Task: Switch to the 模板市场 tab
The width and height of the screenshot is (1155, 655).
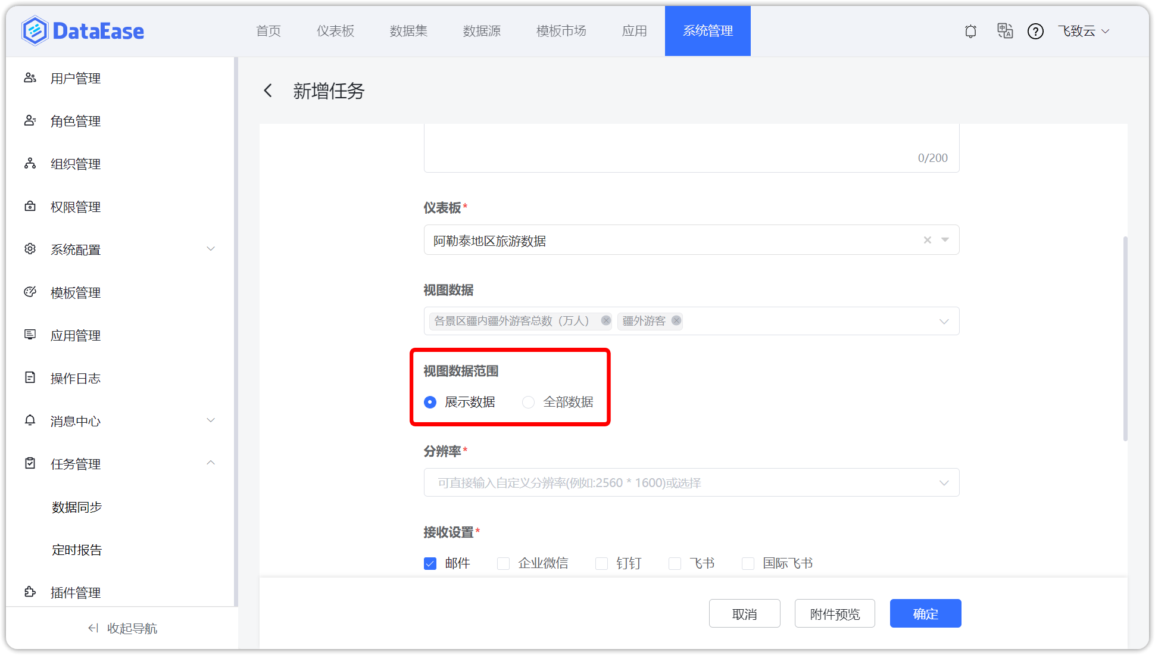Action: click(x=561, y=31)
